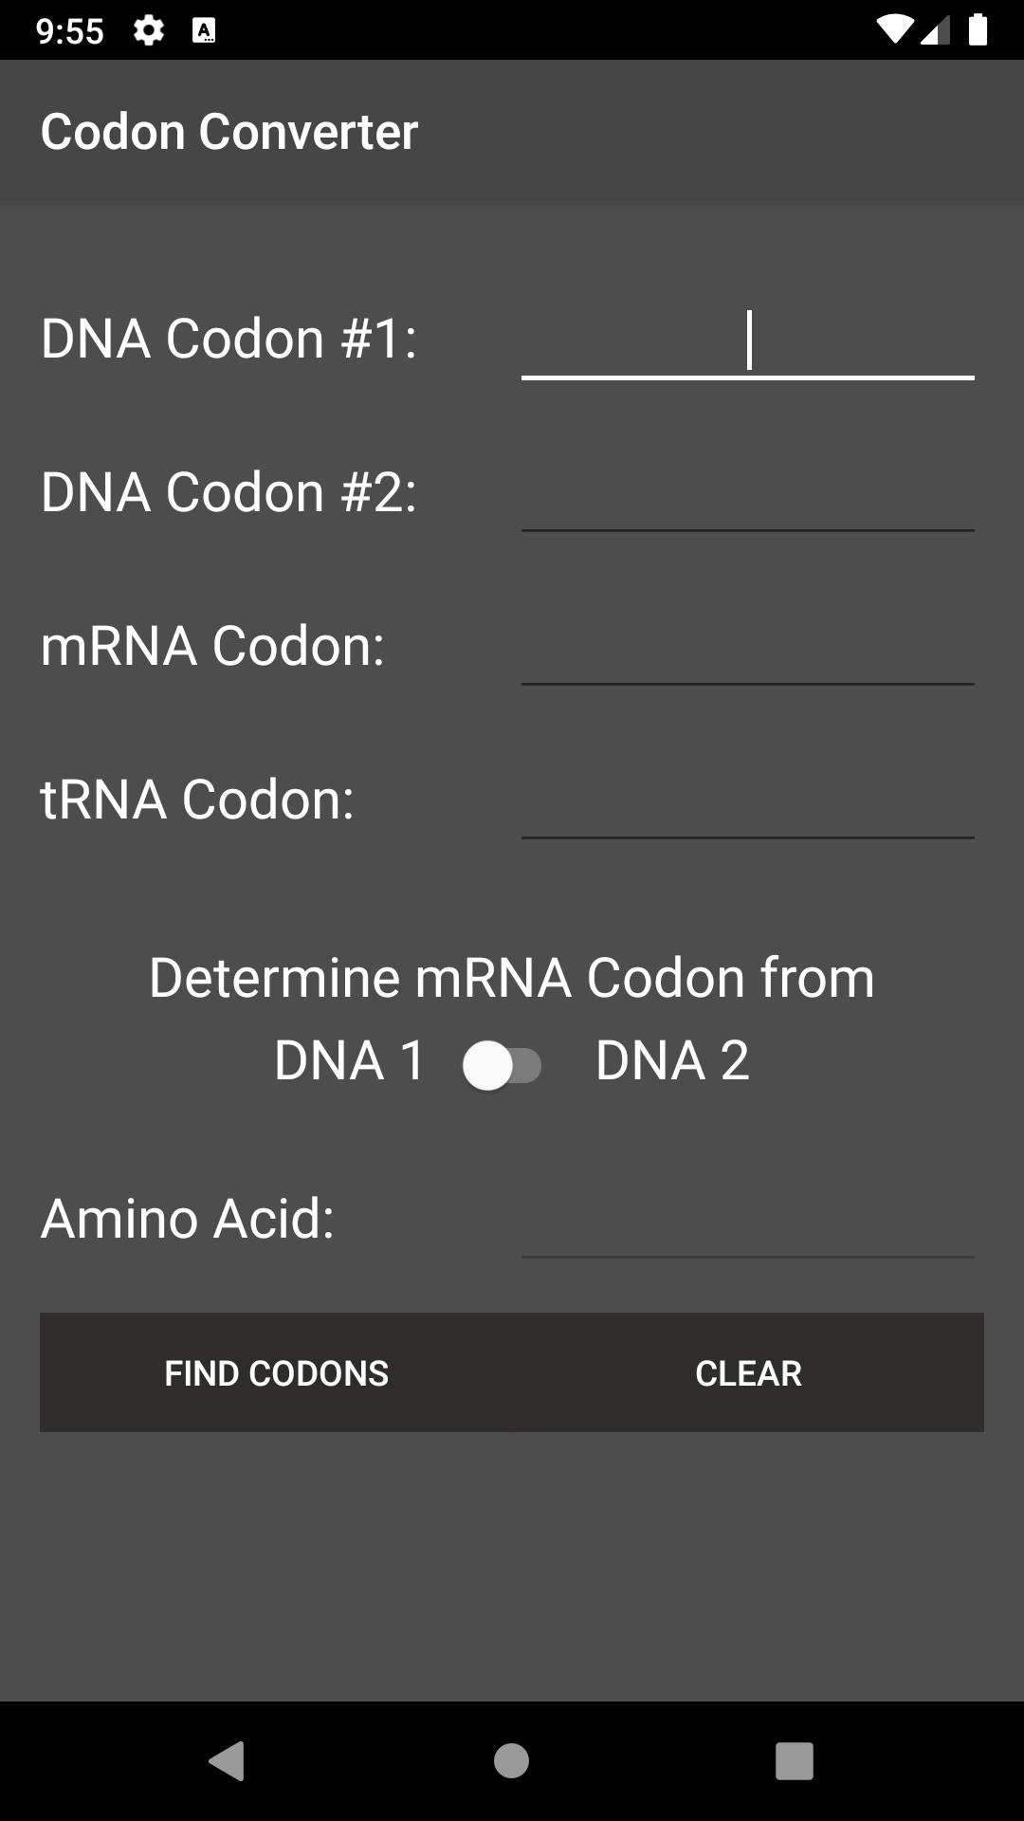Image resolution: width=1024 pixels, height=1821 pixels.
Task: Tap the recent apps square button
Action: [795, 1761]
